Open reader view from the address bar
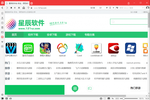150x100 pixels. point(107,8)
